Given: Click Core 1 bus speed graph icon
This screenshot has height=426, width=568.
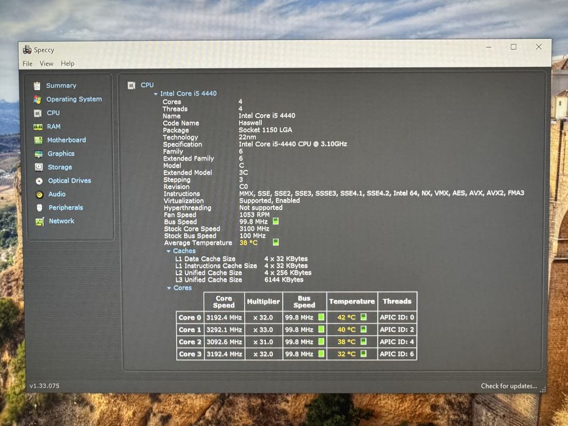Looking at the screenshot, I should [321, 329].
